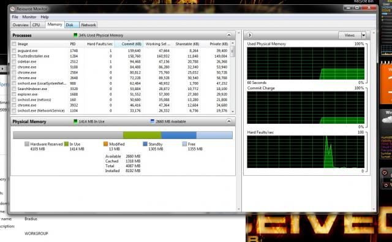
Task: Click the 159,640 commit value
Action: 134,50
